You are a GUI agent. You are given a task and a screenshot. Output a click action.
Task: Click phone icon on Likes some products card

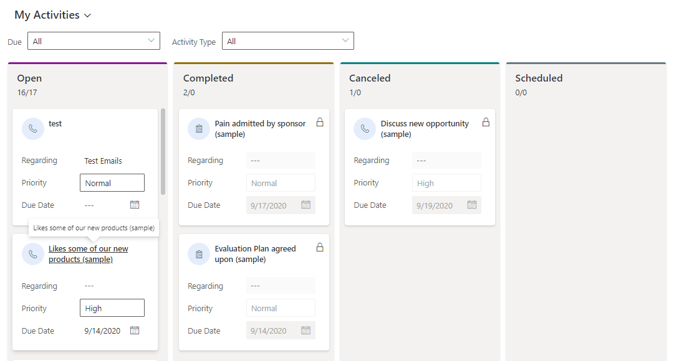tap(32, 254)
